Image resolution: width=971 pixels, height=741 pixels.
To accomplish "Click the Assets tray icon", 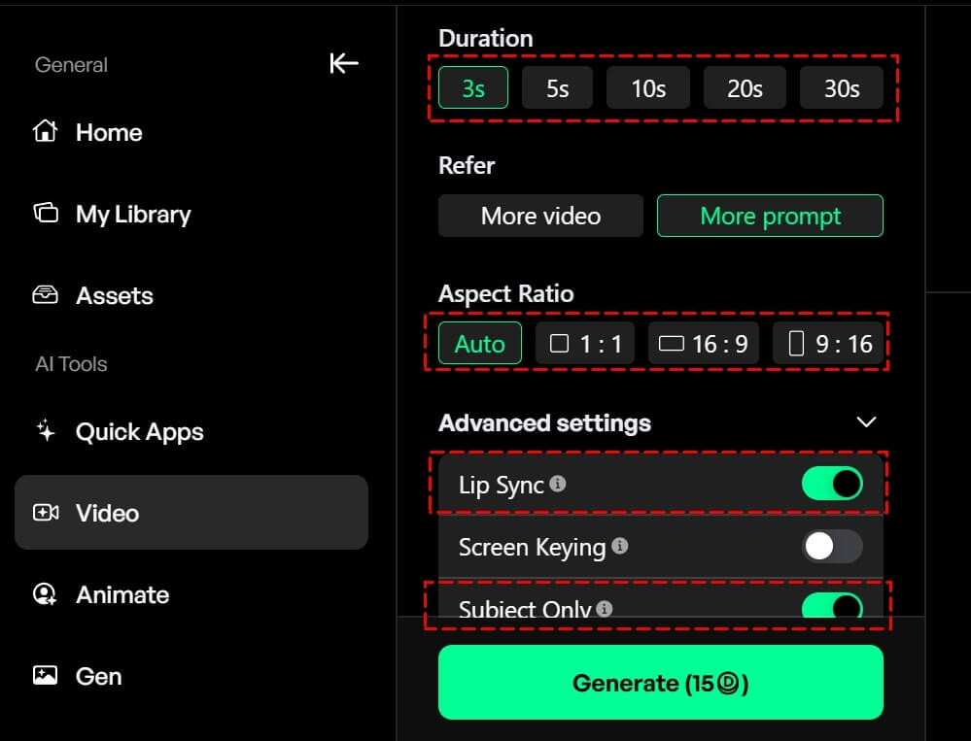I will point(45,295).
